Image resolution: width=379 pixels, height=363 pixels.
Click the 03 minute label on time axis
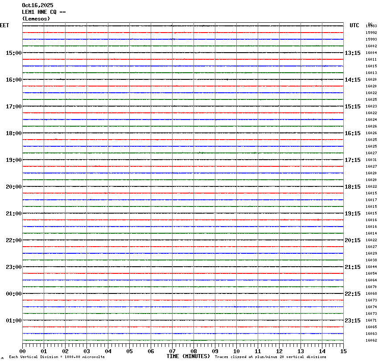[x=87, y=351]
